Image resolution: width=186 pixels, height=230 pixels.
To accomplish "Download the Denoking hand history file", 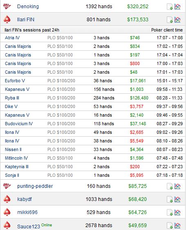I will [170, 7].
